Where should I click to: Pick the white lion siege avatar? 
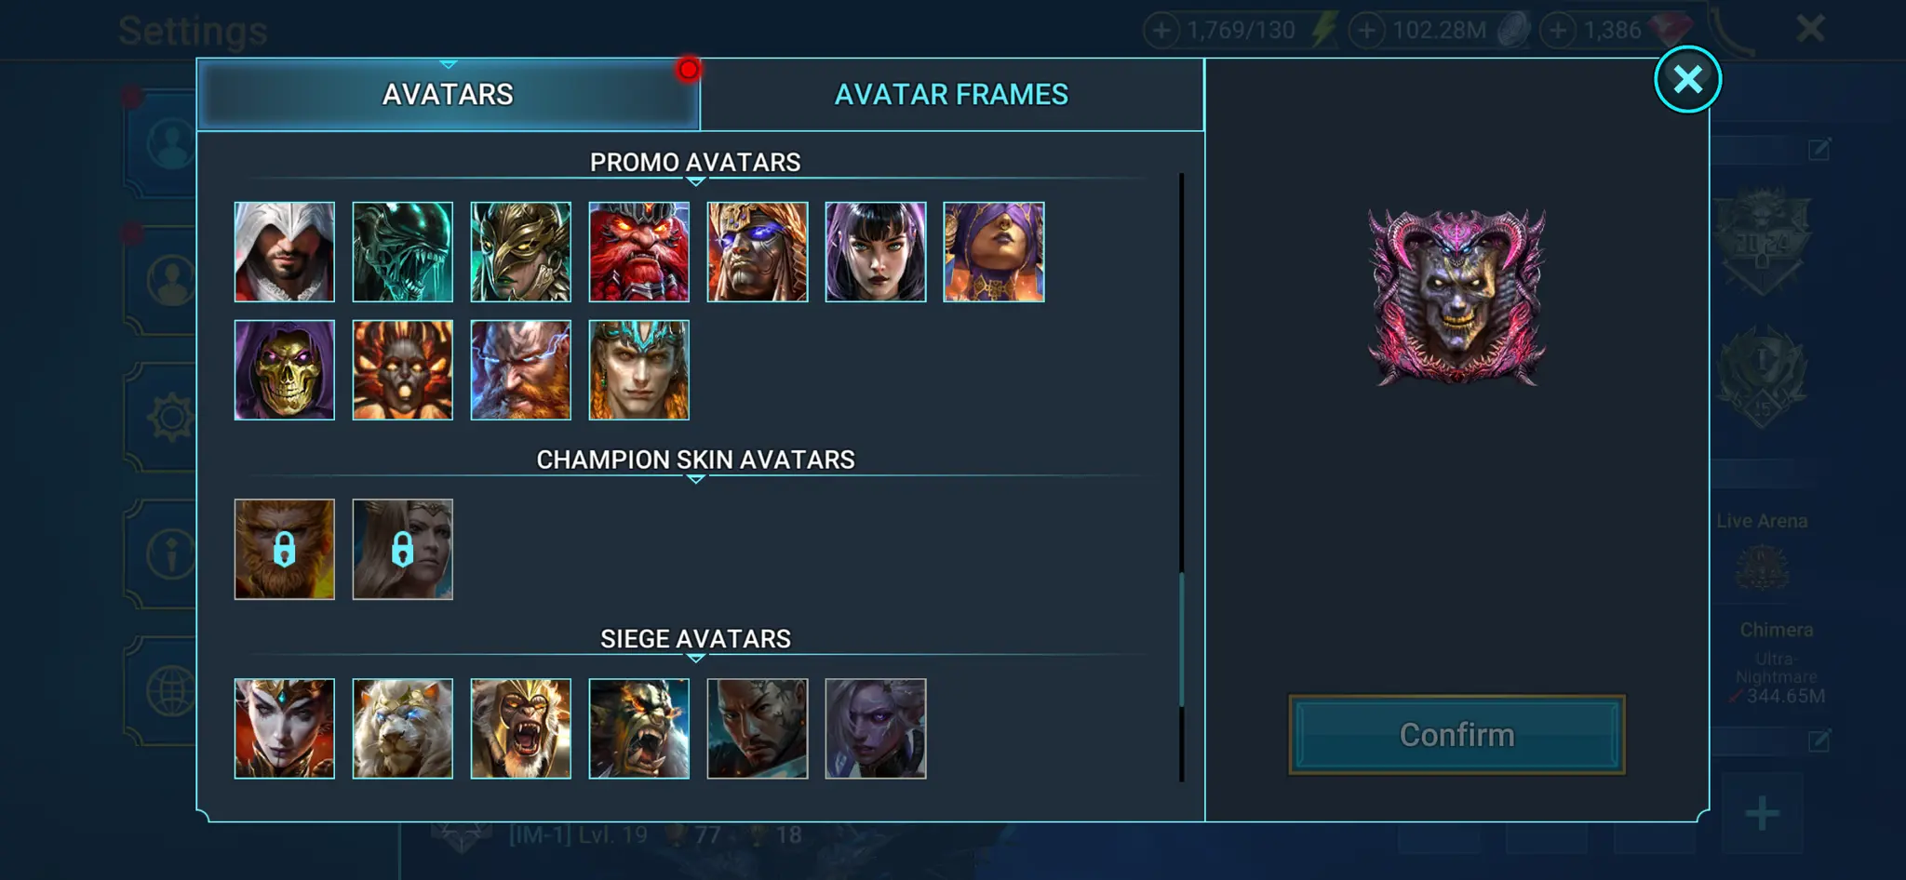[402, 728]
